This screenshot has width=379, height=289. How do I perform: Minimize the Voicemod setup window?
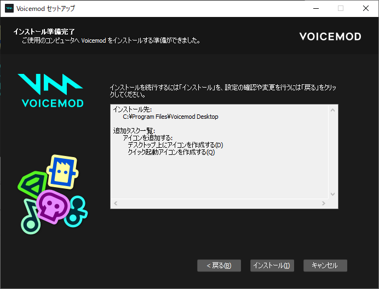click(316, 8)
